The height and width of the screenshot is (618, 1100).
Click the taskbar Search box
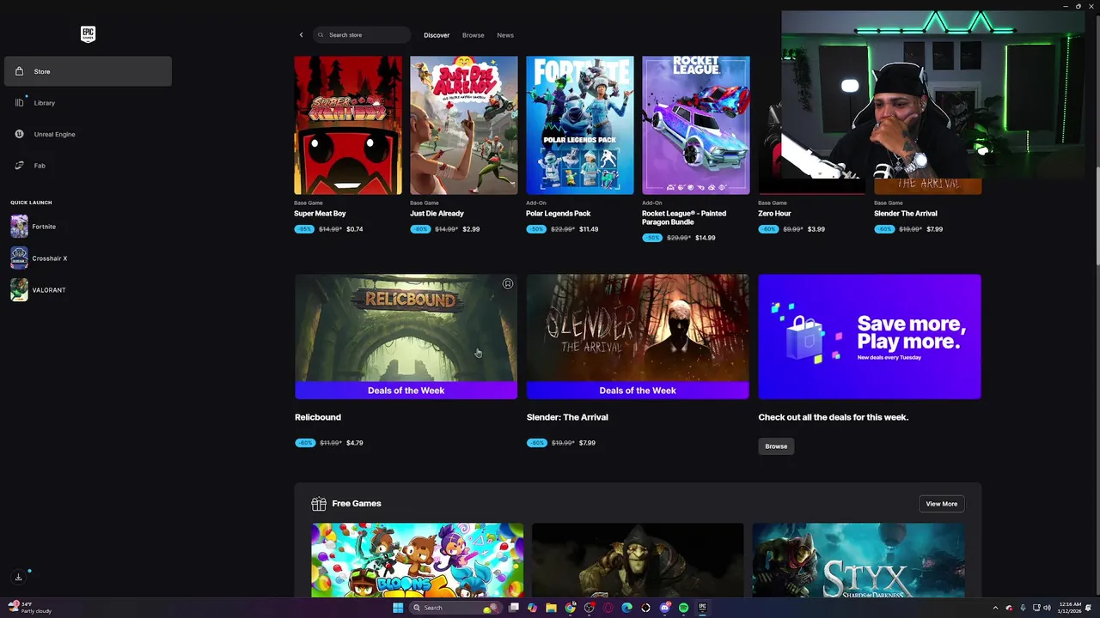[456, 608]
